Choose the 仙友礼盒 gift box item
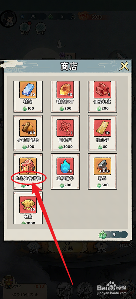This screenshot has width=136, height=299. click(x=102, y=97)
